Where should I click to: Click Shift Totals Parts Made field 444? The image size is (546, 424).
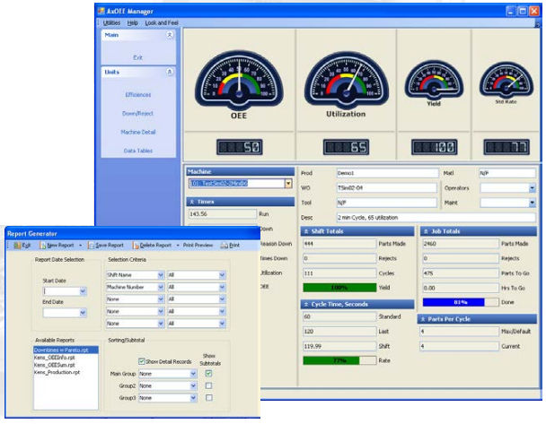[339, 244]
